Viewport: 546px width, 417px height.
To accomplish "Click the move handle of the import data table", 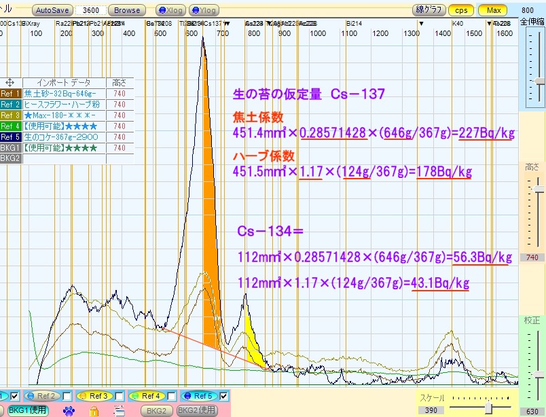I will (10, 83).
